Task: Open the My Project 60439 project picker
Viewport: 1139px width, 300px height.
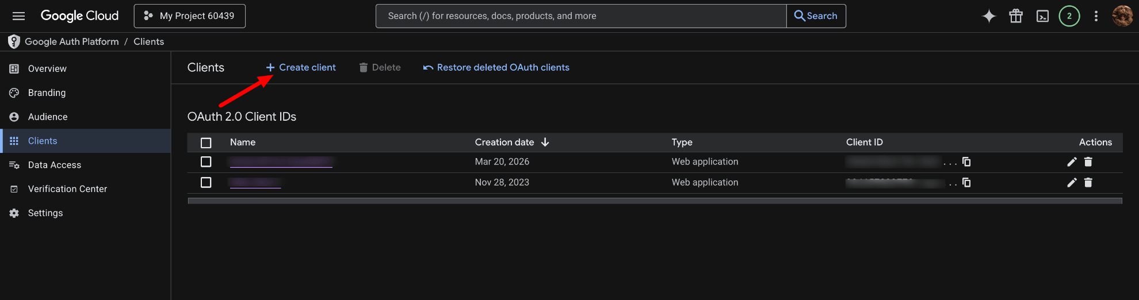Action: point(190,16)
